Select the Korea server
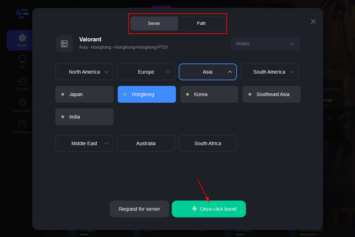The height and width of the screenshot is (237, 355). coord(209,94)
